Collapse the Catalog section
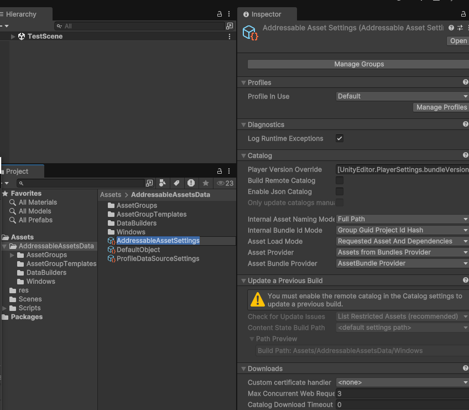Viewport: 469px width, 410px height. pyautogui.click(x=243, y=155)
